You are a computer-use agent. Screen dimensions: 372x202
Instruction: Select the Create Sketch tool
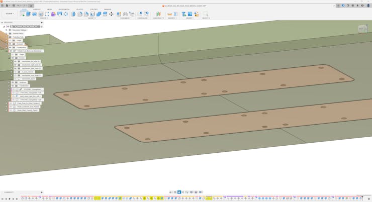click(x=22, y=14)
